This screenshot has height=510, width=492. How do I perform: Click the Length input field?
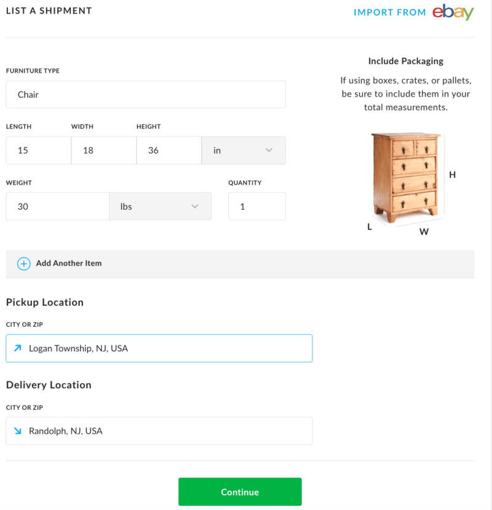pyautogui.click(x=38, y=150)
